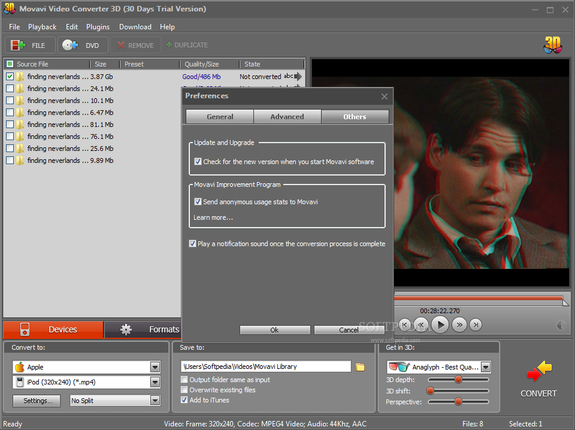Enable Output folder same as input
Screen dimensions: 575x430
click(184, 380)
